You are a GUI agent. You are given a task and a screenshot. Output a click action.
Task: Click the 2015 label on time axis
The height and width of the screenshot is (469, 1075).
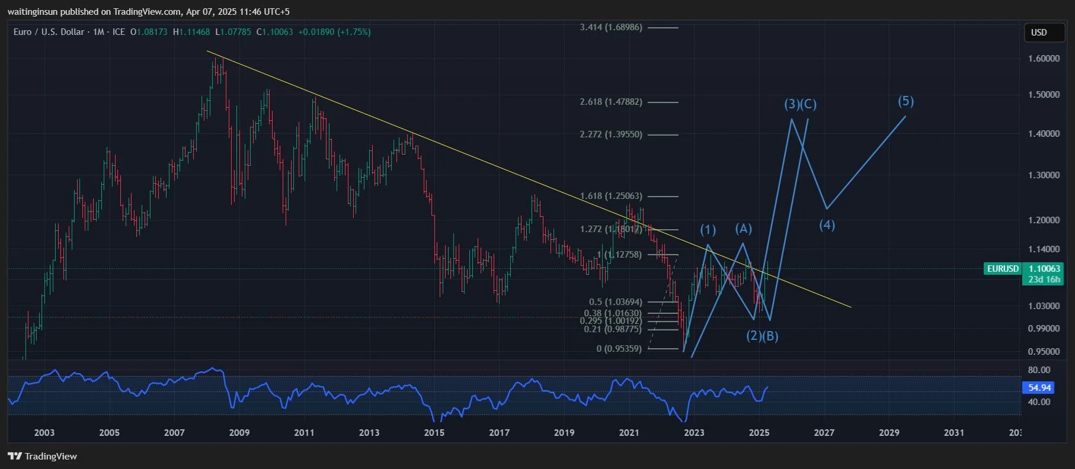coord(434,433)
